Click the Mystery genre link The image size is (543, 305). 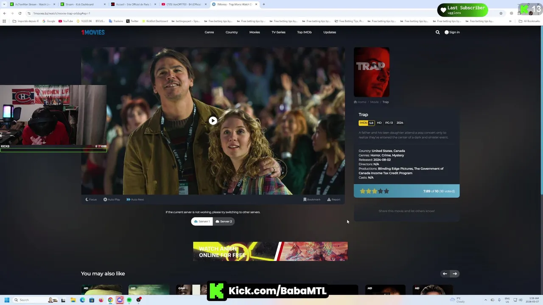(x=398, y=155)
